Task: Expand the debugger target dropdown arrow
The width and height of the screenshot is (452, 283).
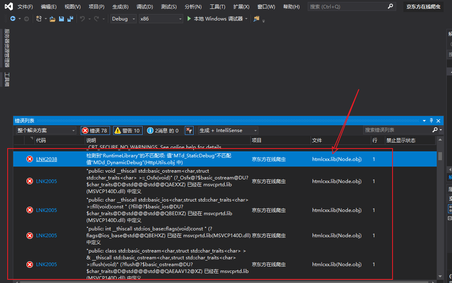Action: [246, 19]
